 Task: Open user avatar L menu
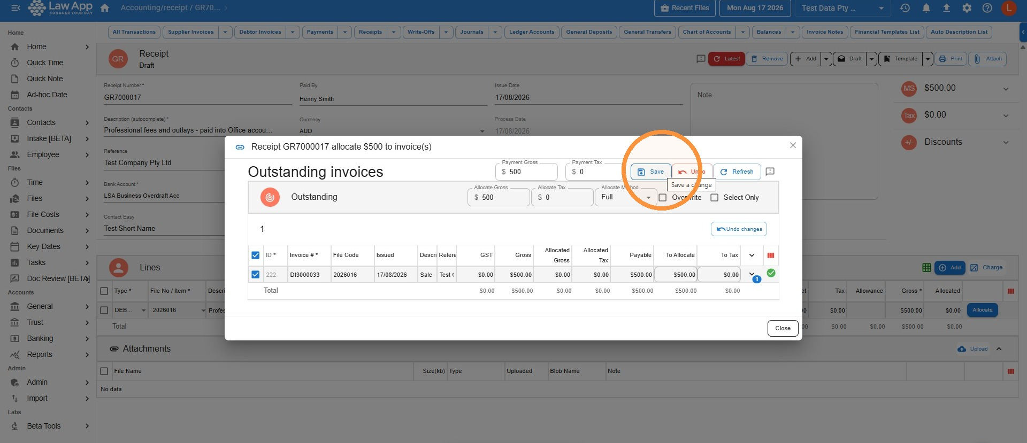coord(1009,8)
